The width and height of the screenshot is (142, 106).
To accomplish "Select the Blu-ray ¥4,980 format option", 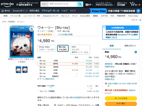I will [x=63, y=48].
